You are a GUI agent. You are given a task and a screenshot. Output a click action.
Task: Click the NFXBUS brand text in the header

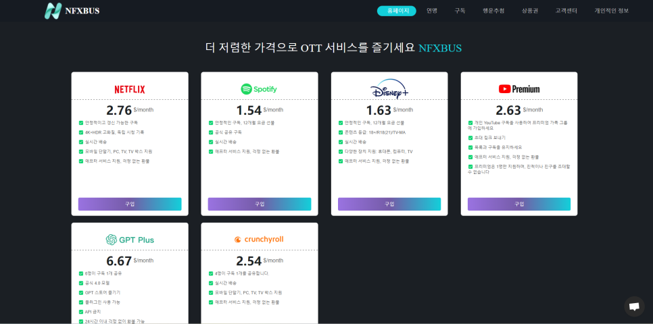pos(82,11)
